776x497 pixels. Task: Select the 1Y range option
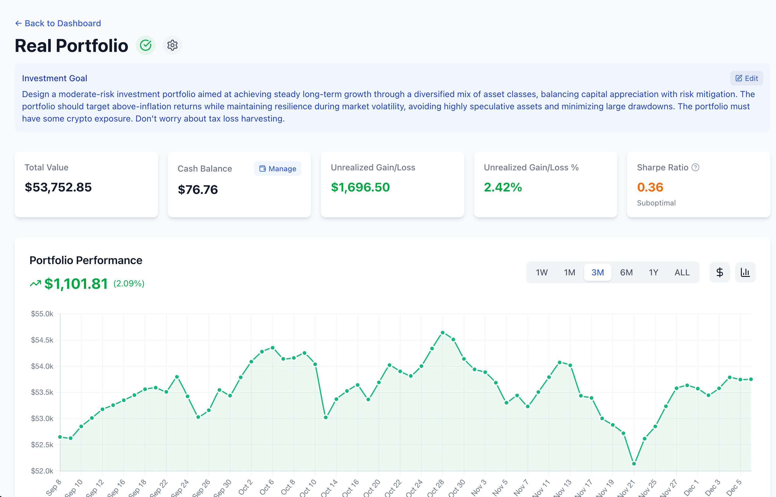point(654,272)
